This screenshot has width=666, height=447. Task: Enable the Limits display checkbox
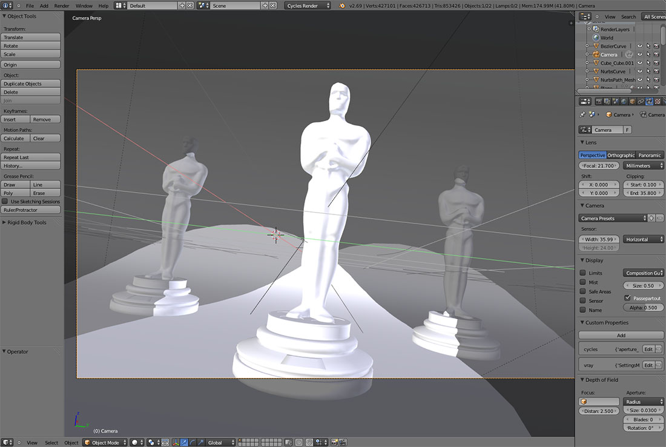pos(582,273)
